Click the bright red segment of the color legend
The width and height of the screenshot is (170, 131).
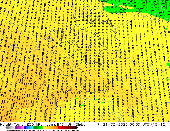click(58, 128)
